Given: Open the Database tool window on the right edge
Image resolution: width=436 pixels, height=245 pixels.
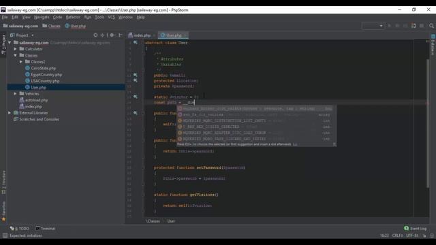Looking at the screenshot, I should pyautogui.click(x=433, y=45).
